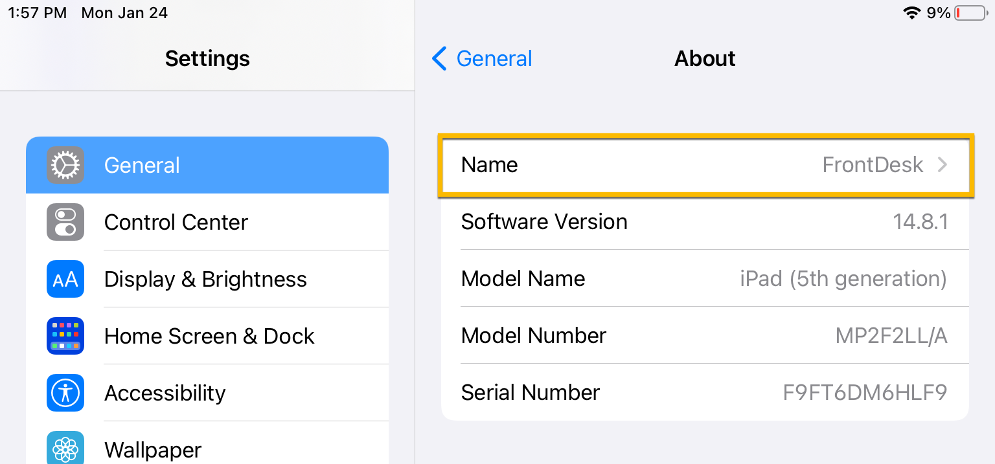Tap the MP2F2LL/A model number value
This screenshot has width=995, height=464.
point(891,336)
